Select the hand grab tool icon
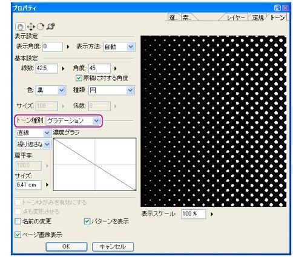Screen dimensions: 293x257 (x=20, y=27)
